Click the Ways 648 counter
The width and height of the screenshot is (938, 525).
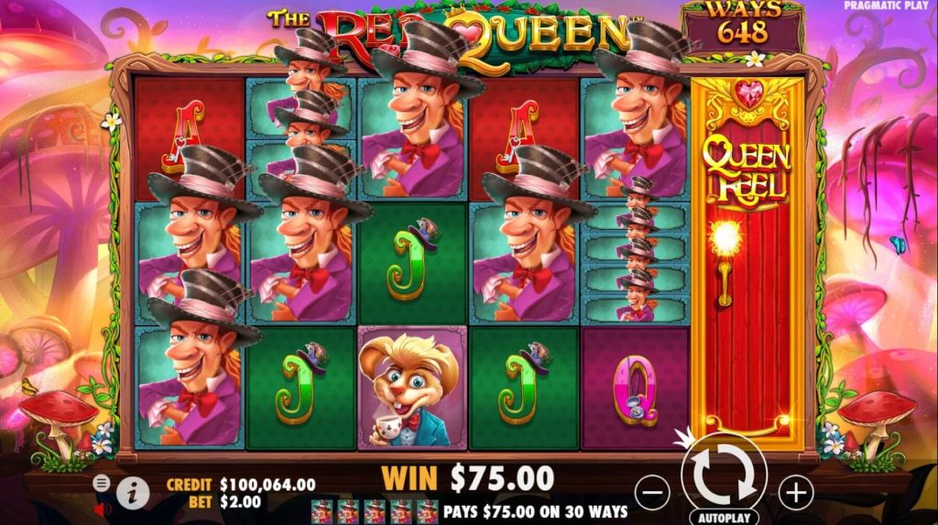(x=742, y=27)
